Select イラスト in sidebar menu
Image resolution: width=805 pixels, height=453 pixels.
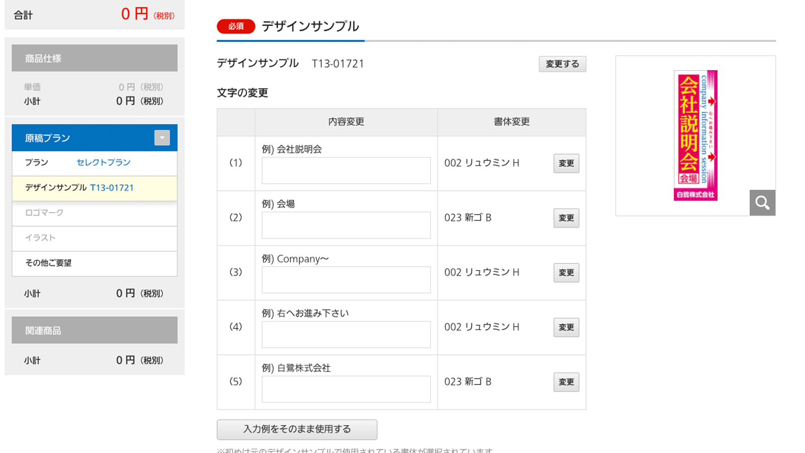pos(95,238)
